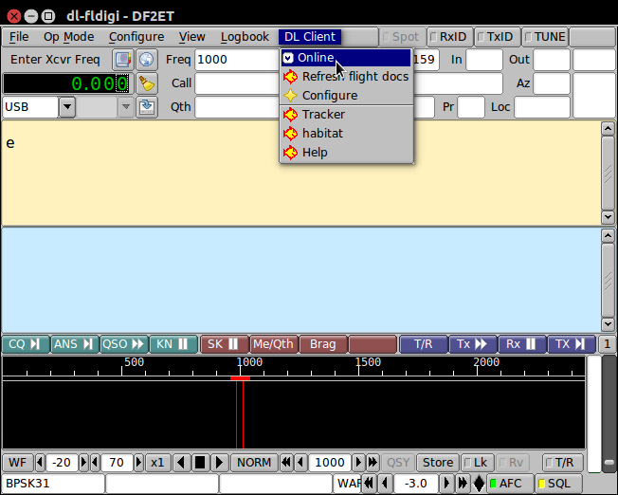This screenshot has height=495, width=618.
Task: Click fast-forward frequency double arrow next to QSY
Action: [373, 462]
